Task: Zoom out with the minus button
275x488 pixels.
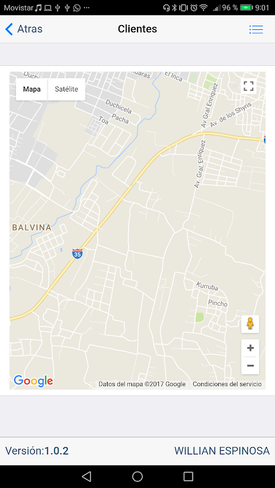Action: click(250, 365)
